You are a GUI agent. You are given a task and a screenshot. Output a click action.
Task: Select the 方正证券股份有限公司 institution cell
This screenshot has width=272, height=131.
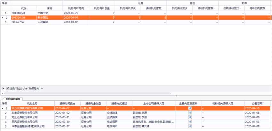tap(33, 117)
